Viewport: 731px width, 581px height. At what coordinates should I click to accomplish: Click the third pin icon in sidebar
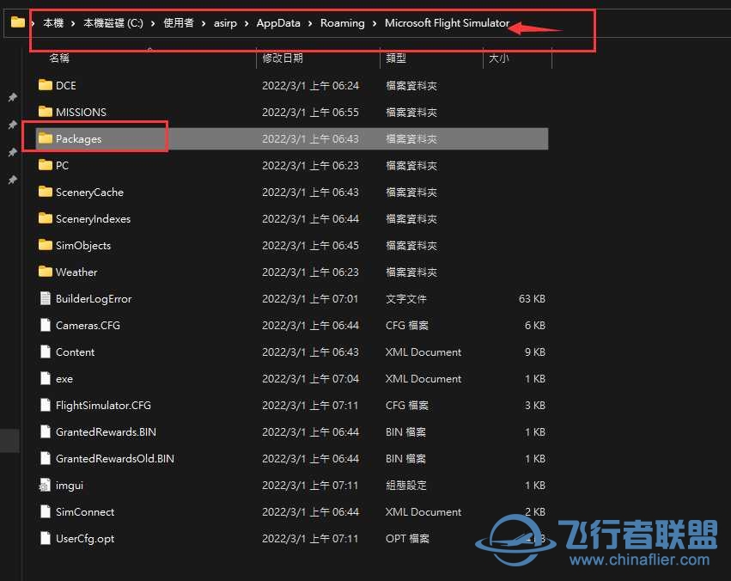pos(13,152)
